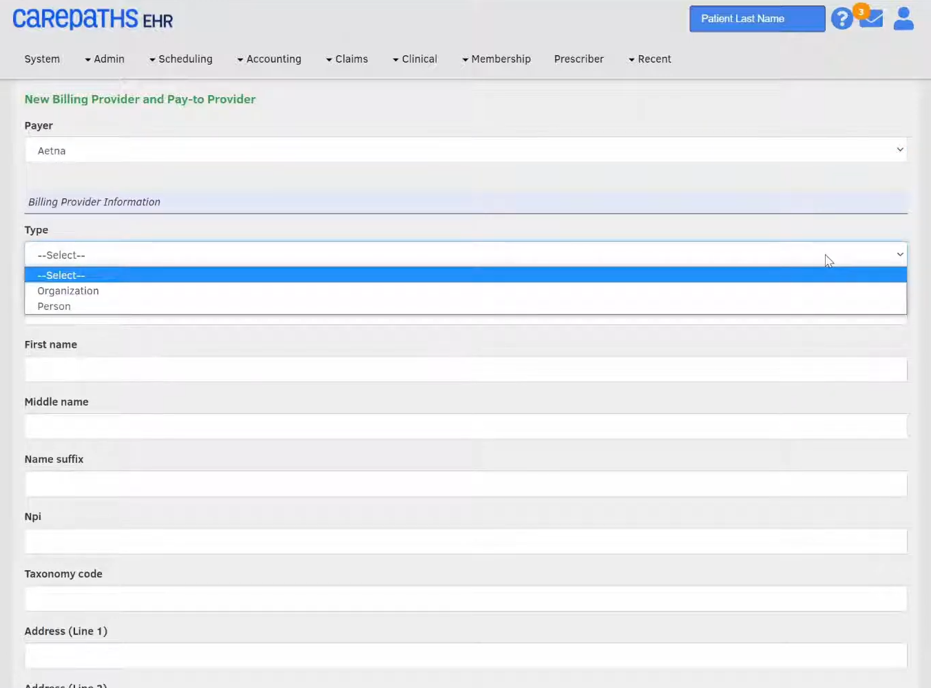Open the System menu

point(42,59)
